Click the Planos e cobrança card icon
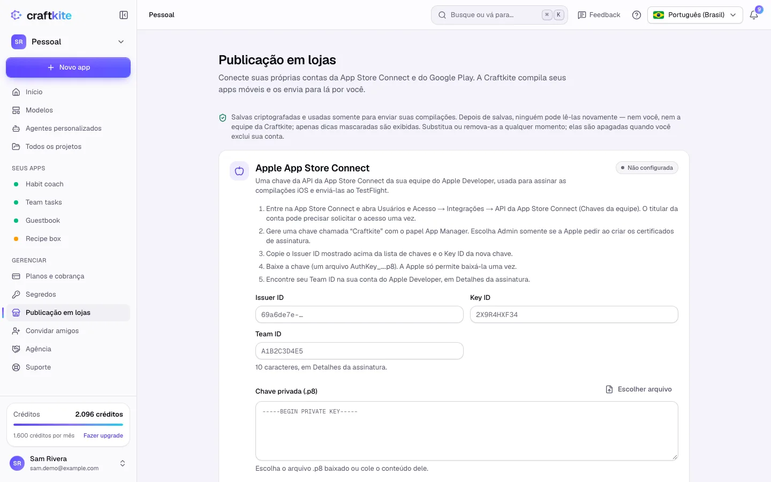 [16, 276]
